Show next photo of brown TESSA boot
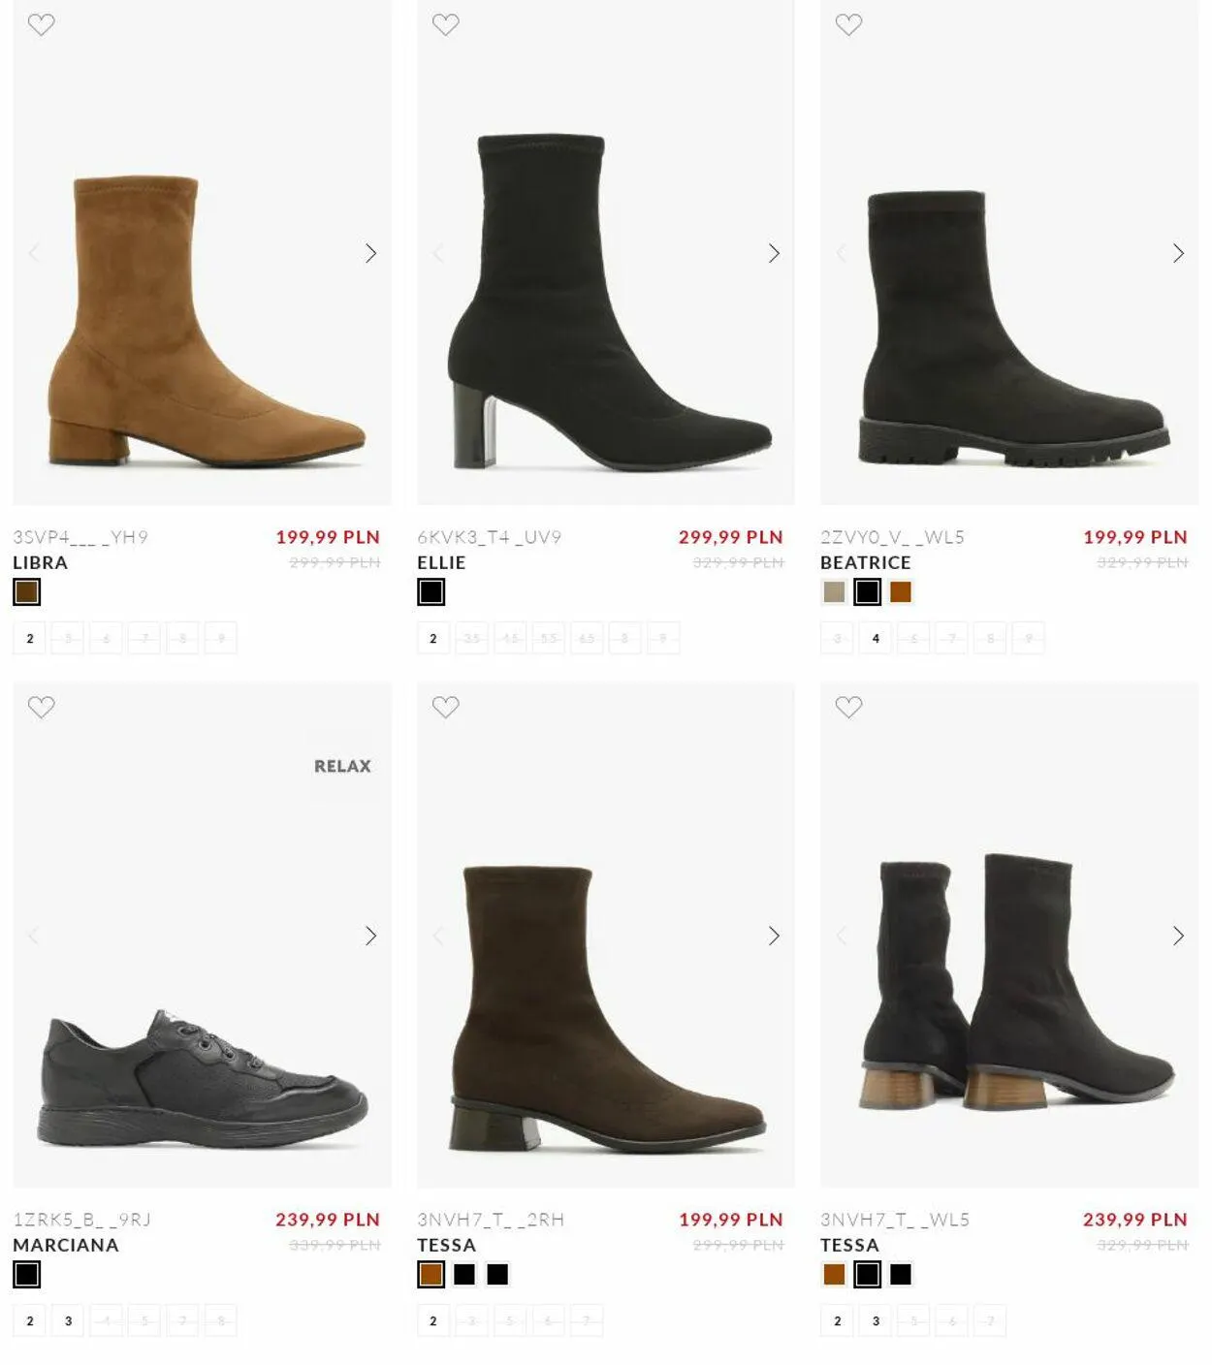The height and width of the screenshot is (1365, 1212). 774,936
